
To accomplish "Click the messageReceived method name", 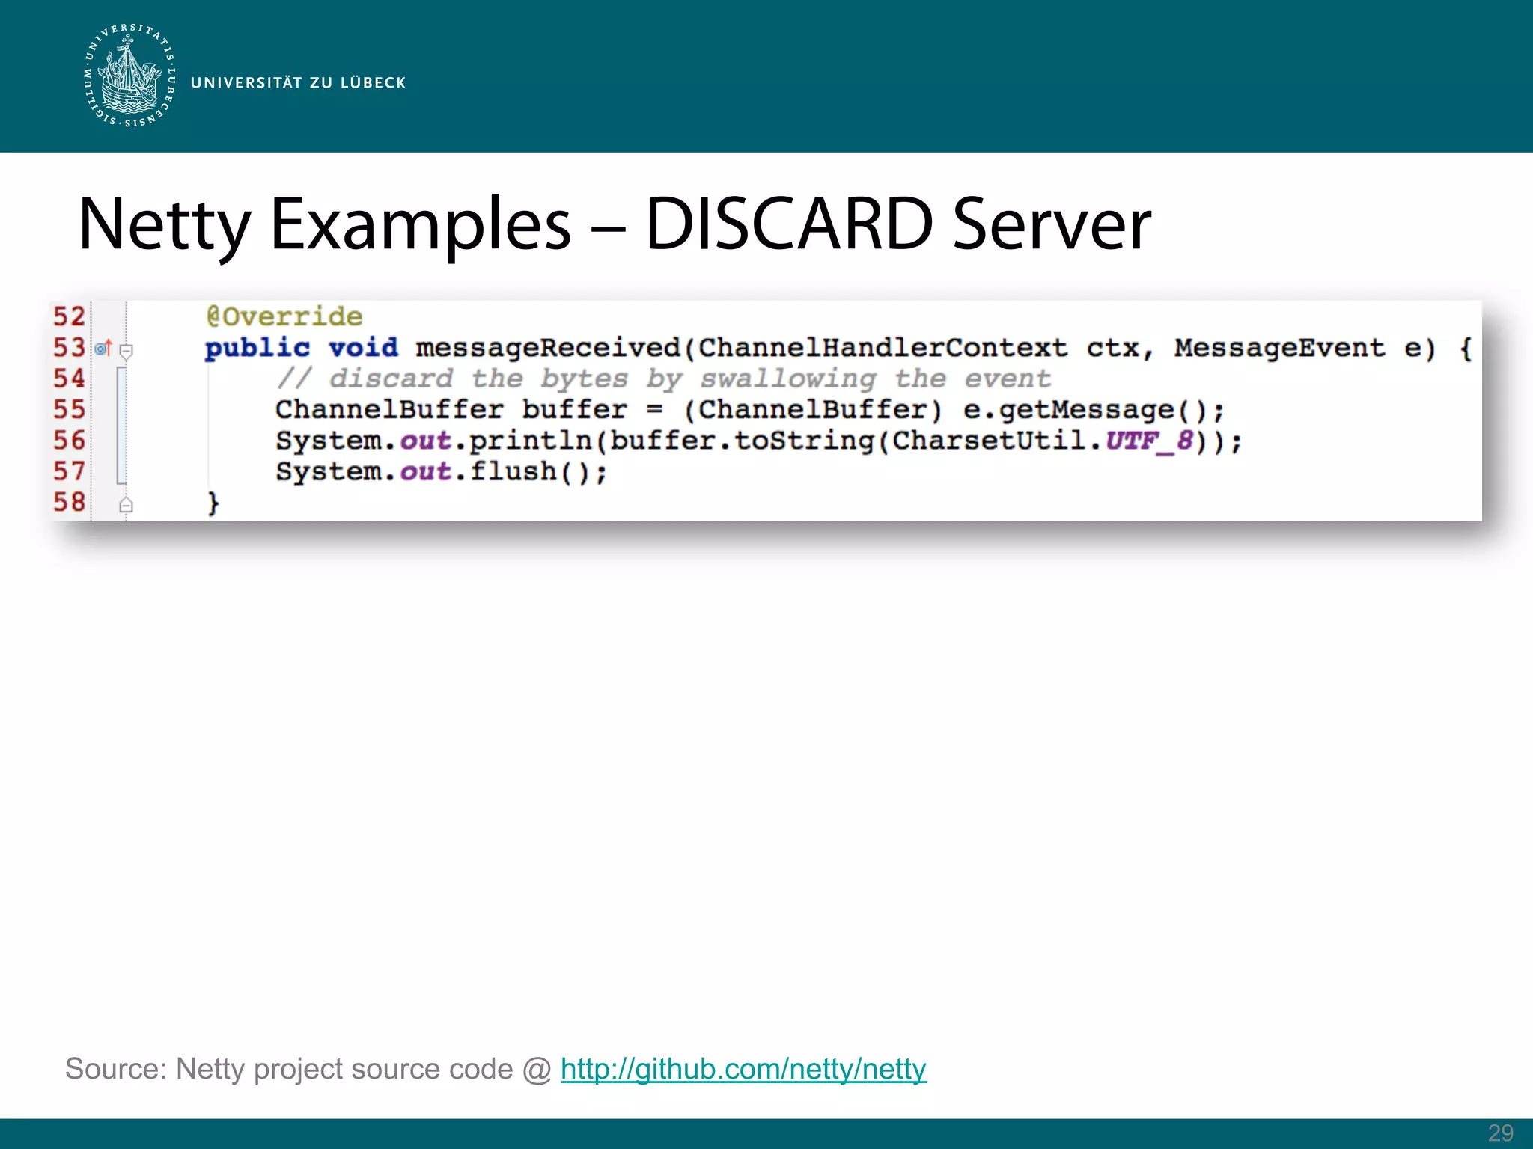I will [547, 348].
